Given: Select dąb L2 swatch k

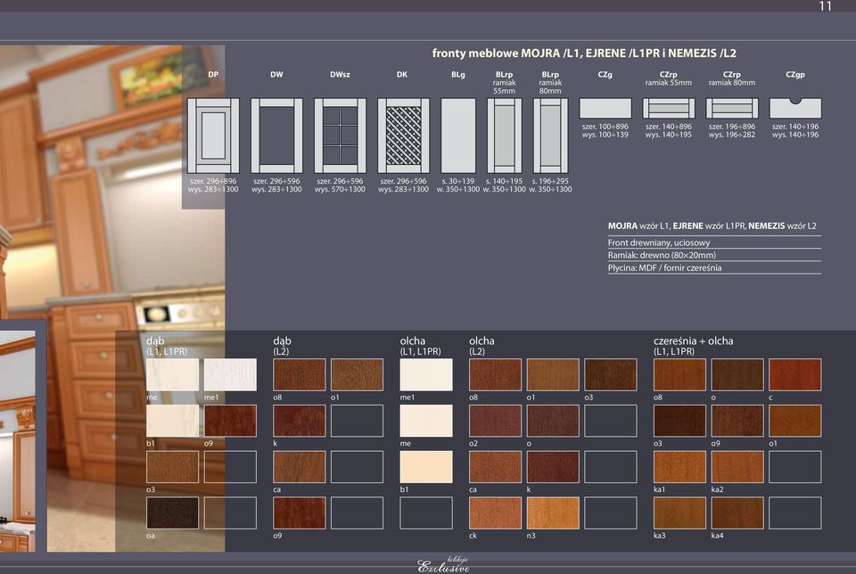Looking at the screenshot, I should point(300,421).
